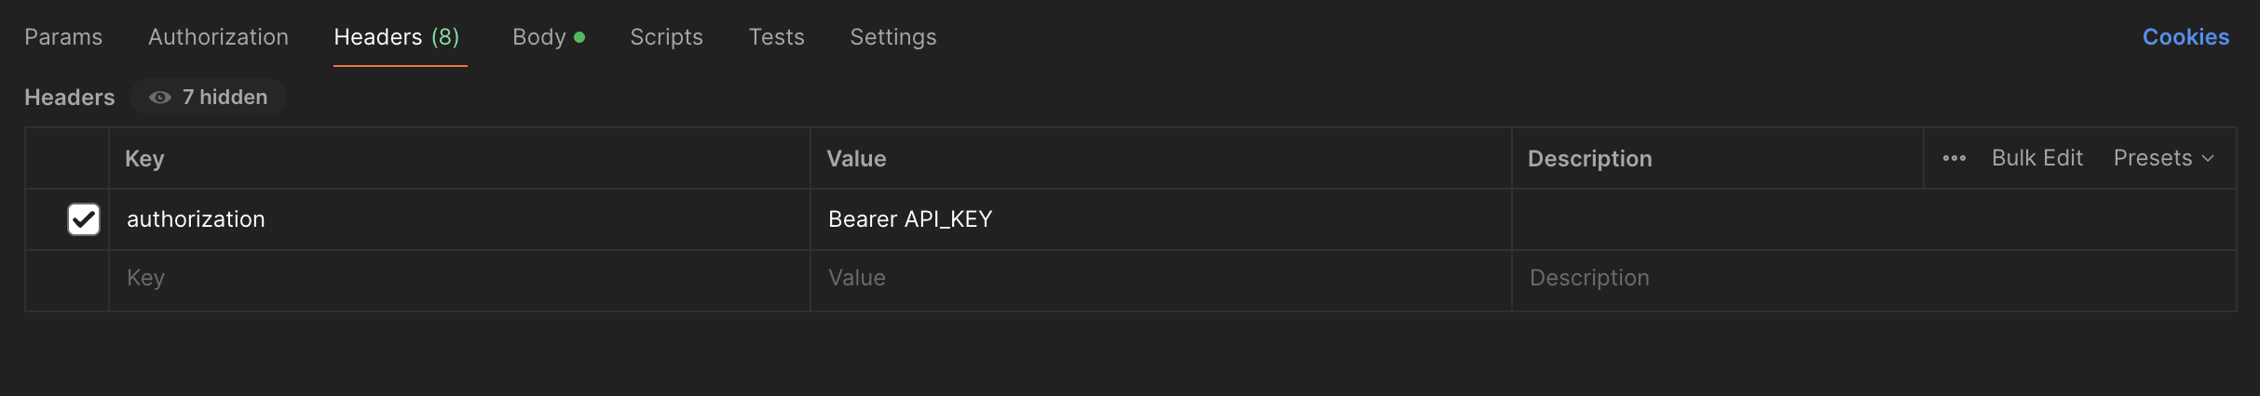Expand the Presets dropdown
This screenshot has width=2260, height=396.
(2163, 158)
